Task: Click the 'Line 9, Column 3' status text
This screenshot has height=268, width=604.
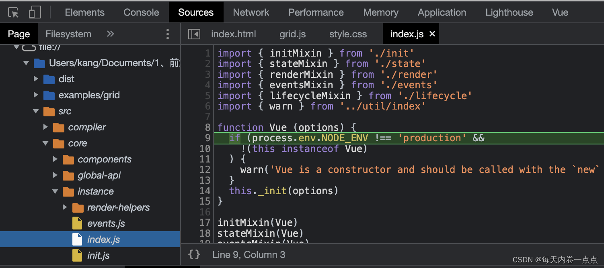Action: click(249, 254)
